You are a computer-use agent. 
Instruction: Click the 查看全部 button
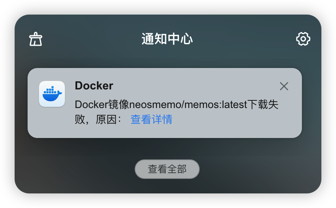point(167,169)
